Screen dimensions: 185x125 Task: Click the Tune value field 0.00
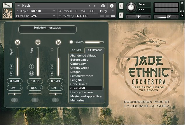(144, 10)
